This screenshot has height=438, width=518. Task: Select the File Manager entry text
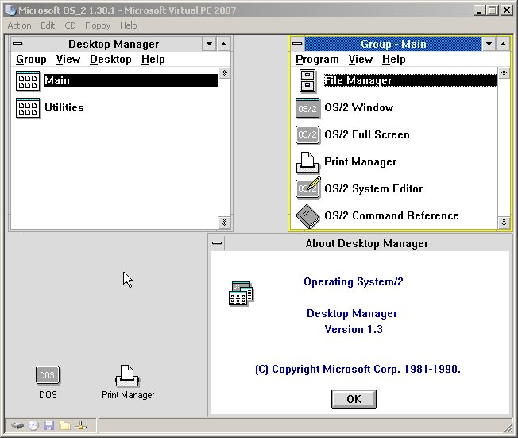[358, 80]
